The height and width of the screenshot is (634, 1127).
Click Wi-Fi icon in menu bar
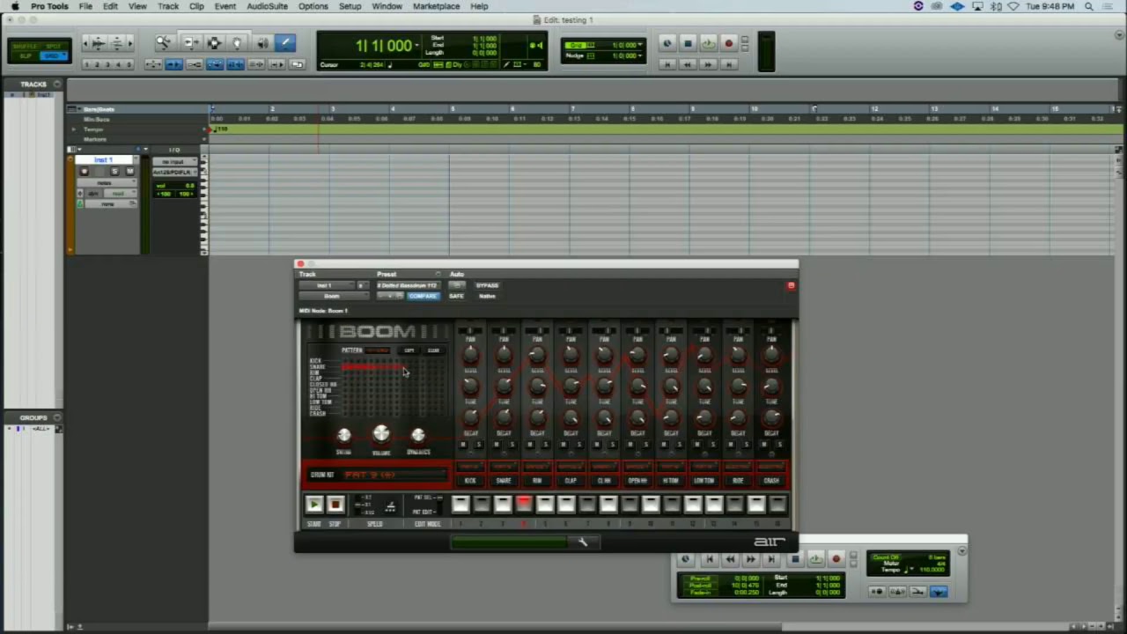(x=1013, y=6)
